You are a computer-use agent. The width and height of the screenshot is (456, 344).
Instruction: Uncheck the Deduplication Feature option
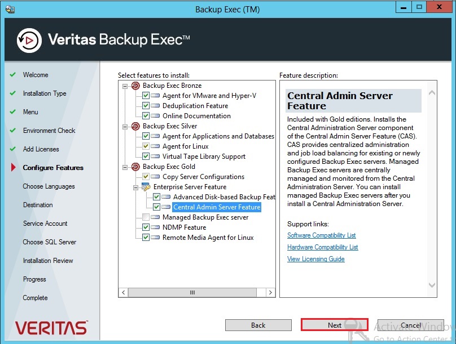(147, 106)
